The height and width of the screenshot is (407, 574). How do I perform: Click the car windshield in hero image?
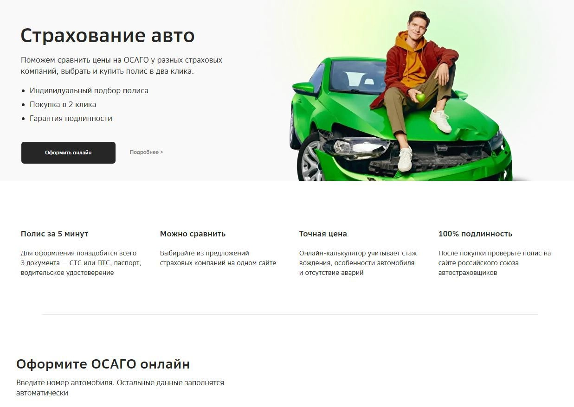click(x=357, y=75)
